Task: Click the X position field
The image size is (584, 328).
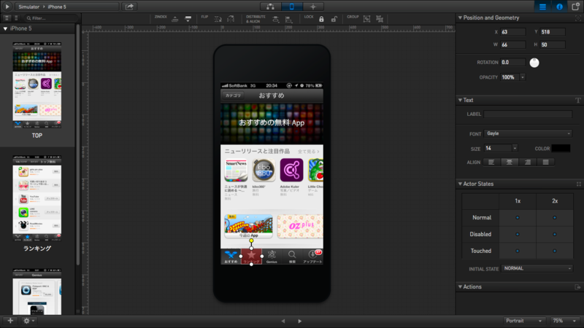Action: (x=513, y=32)
